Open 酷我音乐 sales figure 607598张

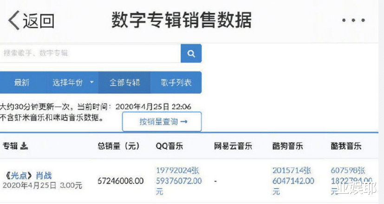click(348, 171)
